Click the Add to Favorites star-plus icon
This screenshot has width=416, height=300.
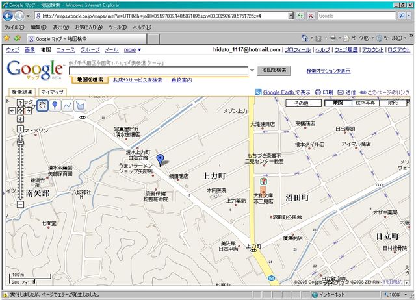pos(18,38)
